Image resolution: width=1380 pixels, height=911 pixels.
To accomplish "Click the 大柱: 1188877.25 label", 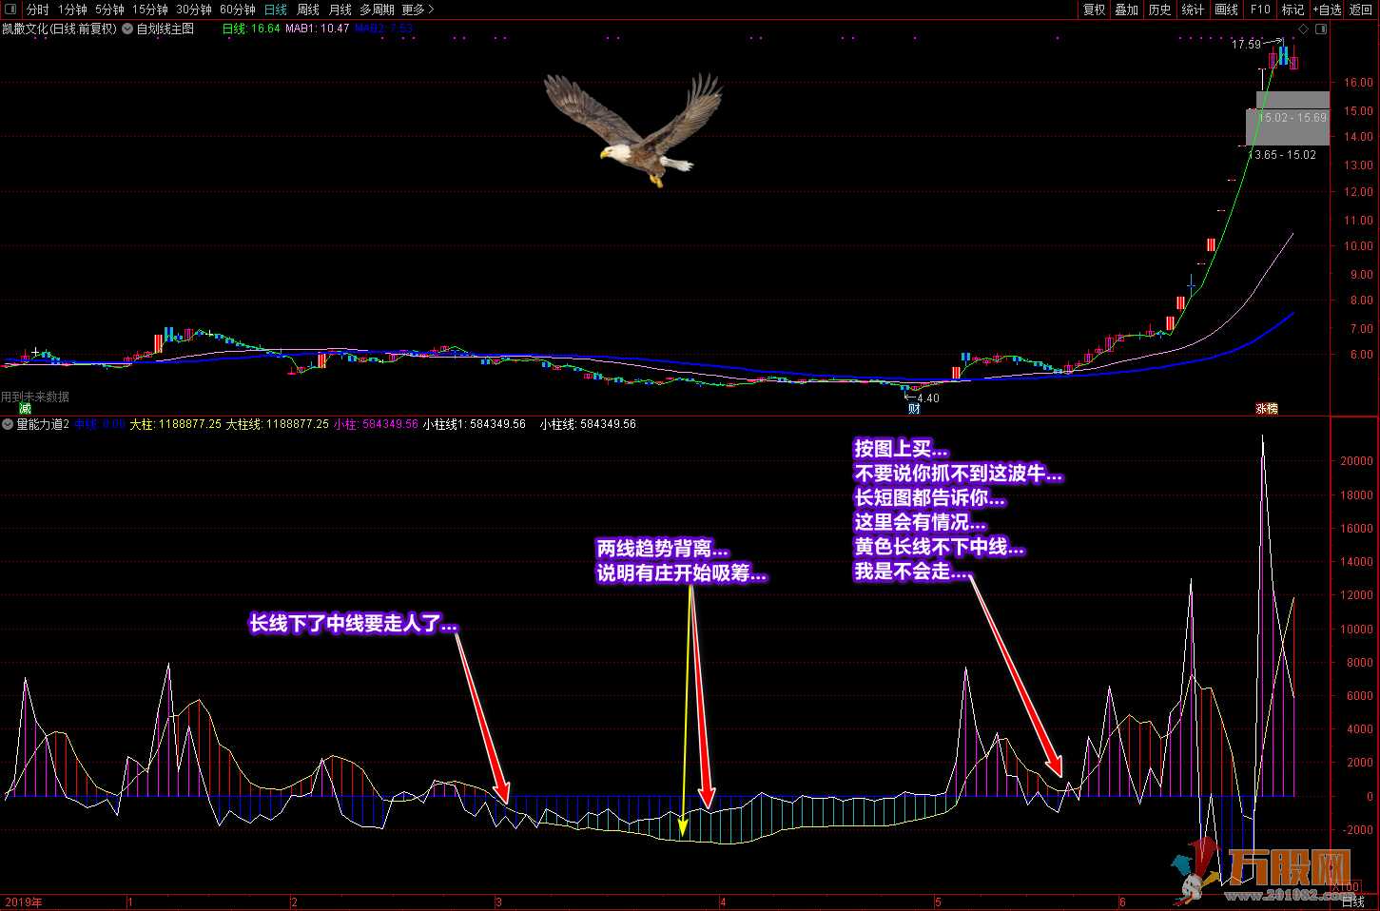I will [176, 424].
